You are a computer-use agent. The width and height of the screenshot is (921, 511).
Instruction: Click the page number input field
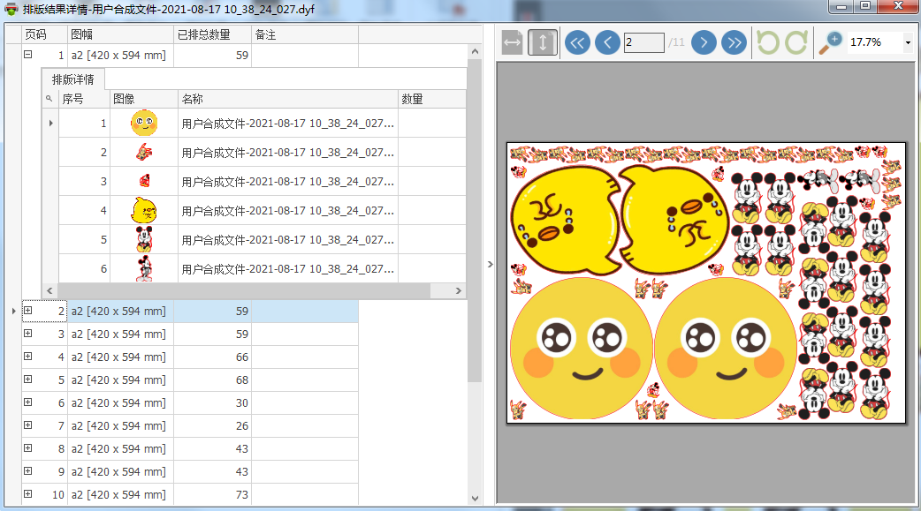point(643,42)
